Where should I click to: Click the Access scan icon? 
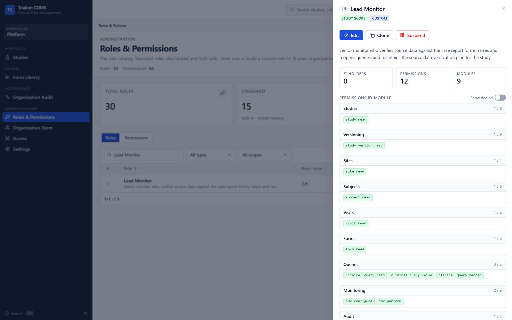[x=7, y=138]
